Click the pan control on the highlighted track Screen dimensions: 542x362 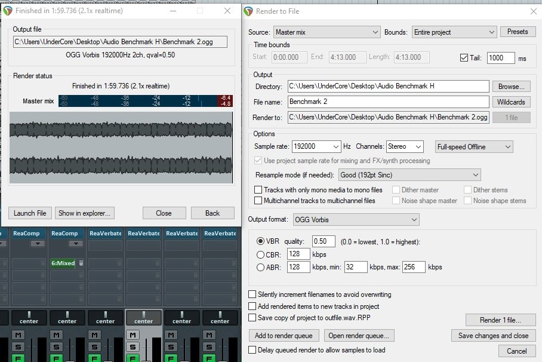click(143, 318)
